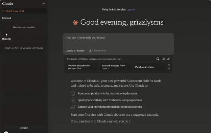Click the paperclip attach file icon
Image resolution: width=211 pixels, height=133 pixels.
168,59
